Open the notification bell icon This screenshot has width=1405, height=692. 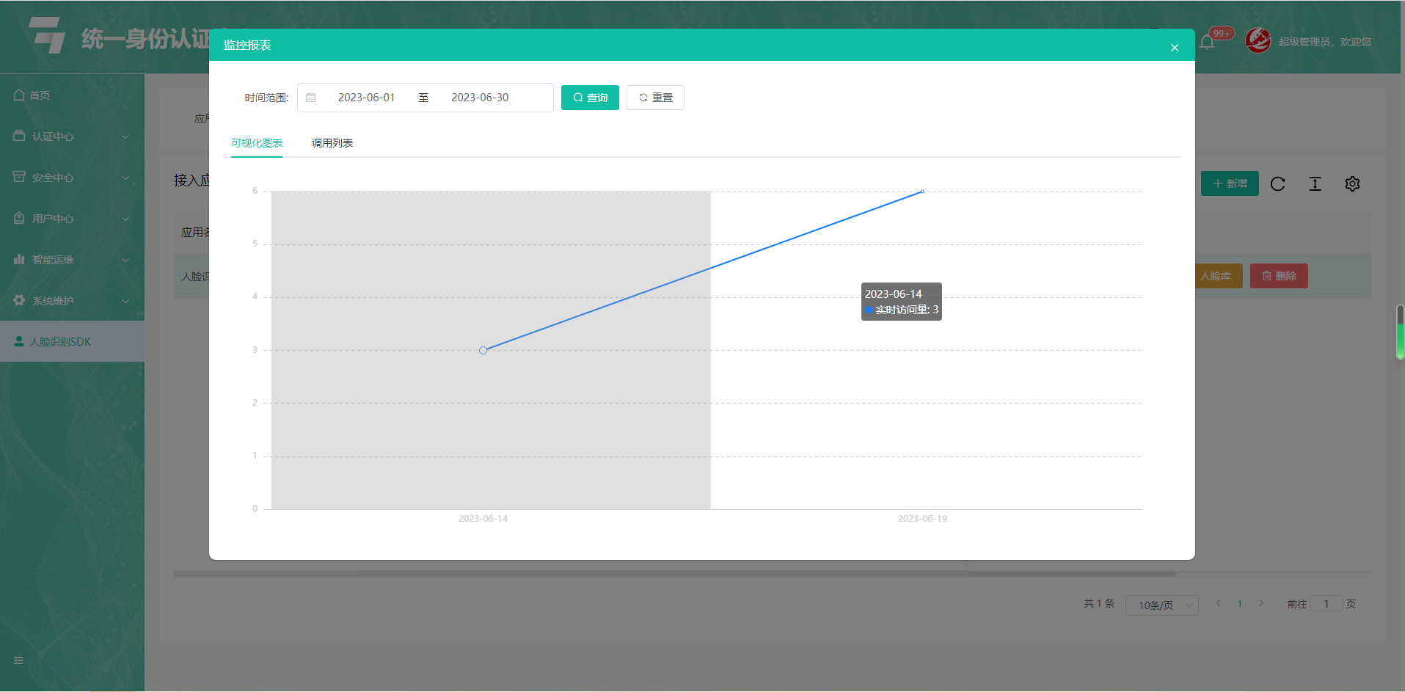click(x=1207, y=43)
